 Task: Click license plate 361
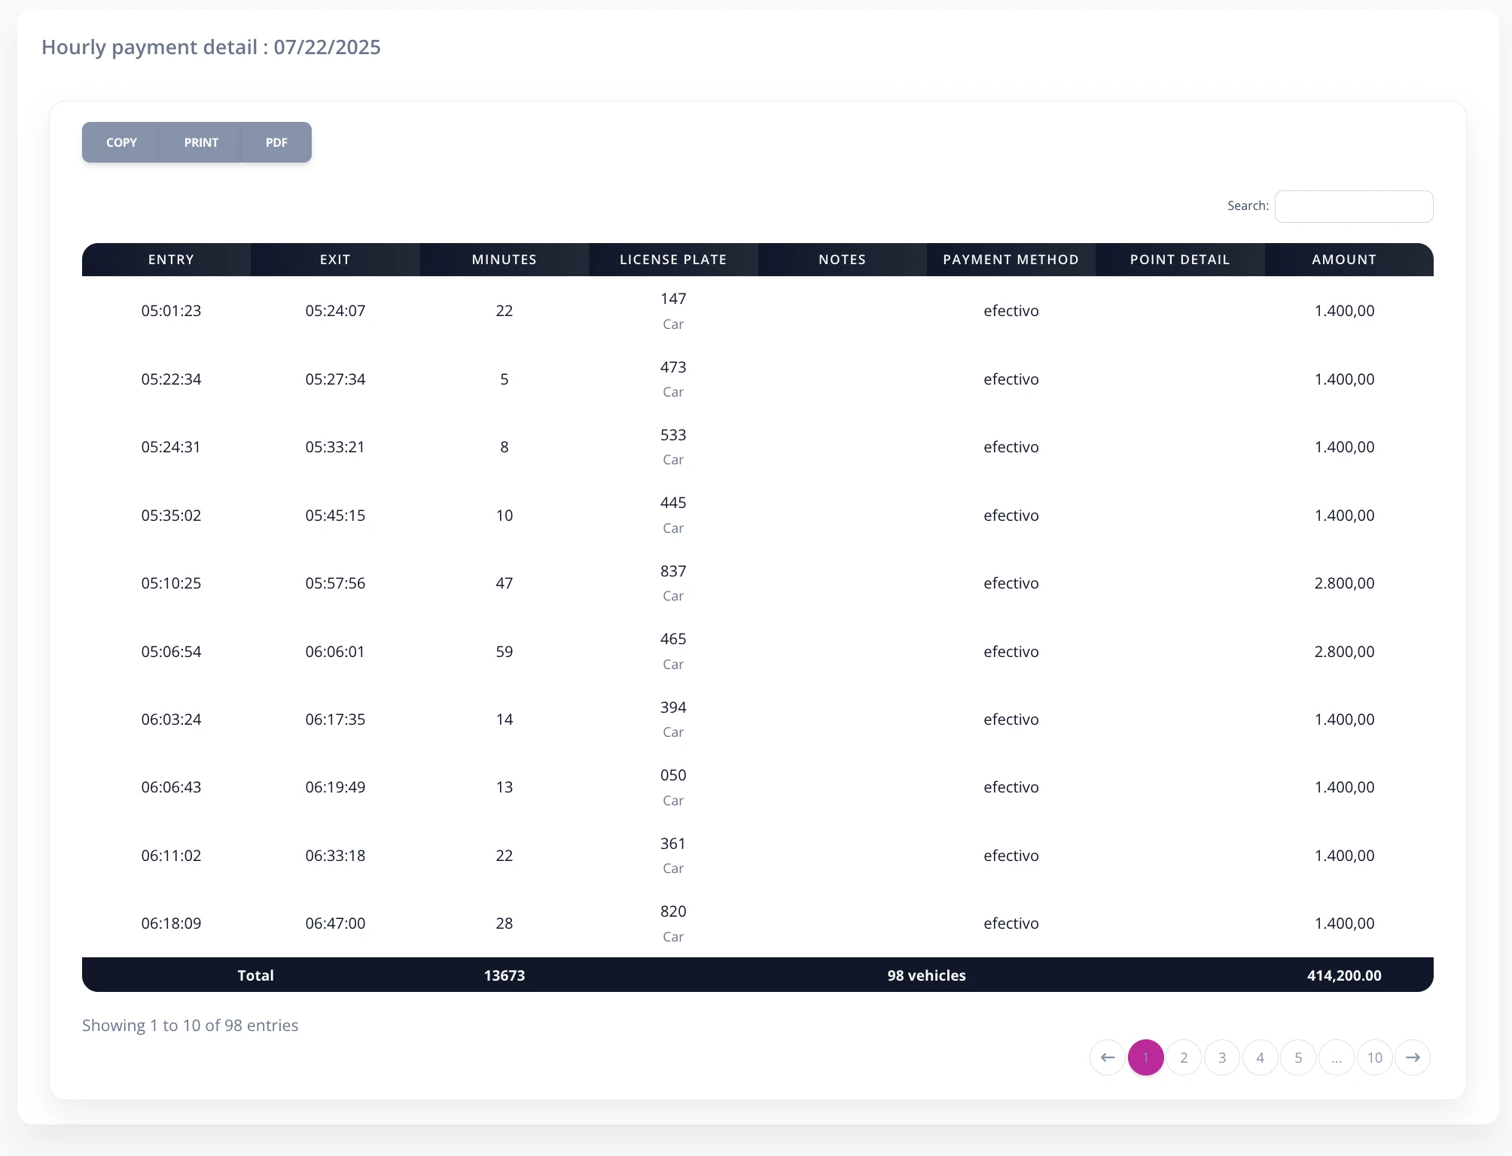[673, 844]
